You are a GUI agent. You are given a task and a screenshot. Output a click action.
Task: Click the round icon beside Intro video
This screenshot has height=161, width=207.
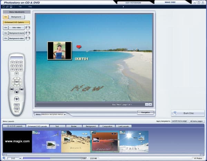[x=28, y=28]
